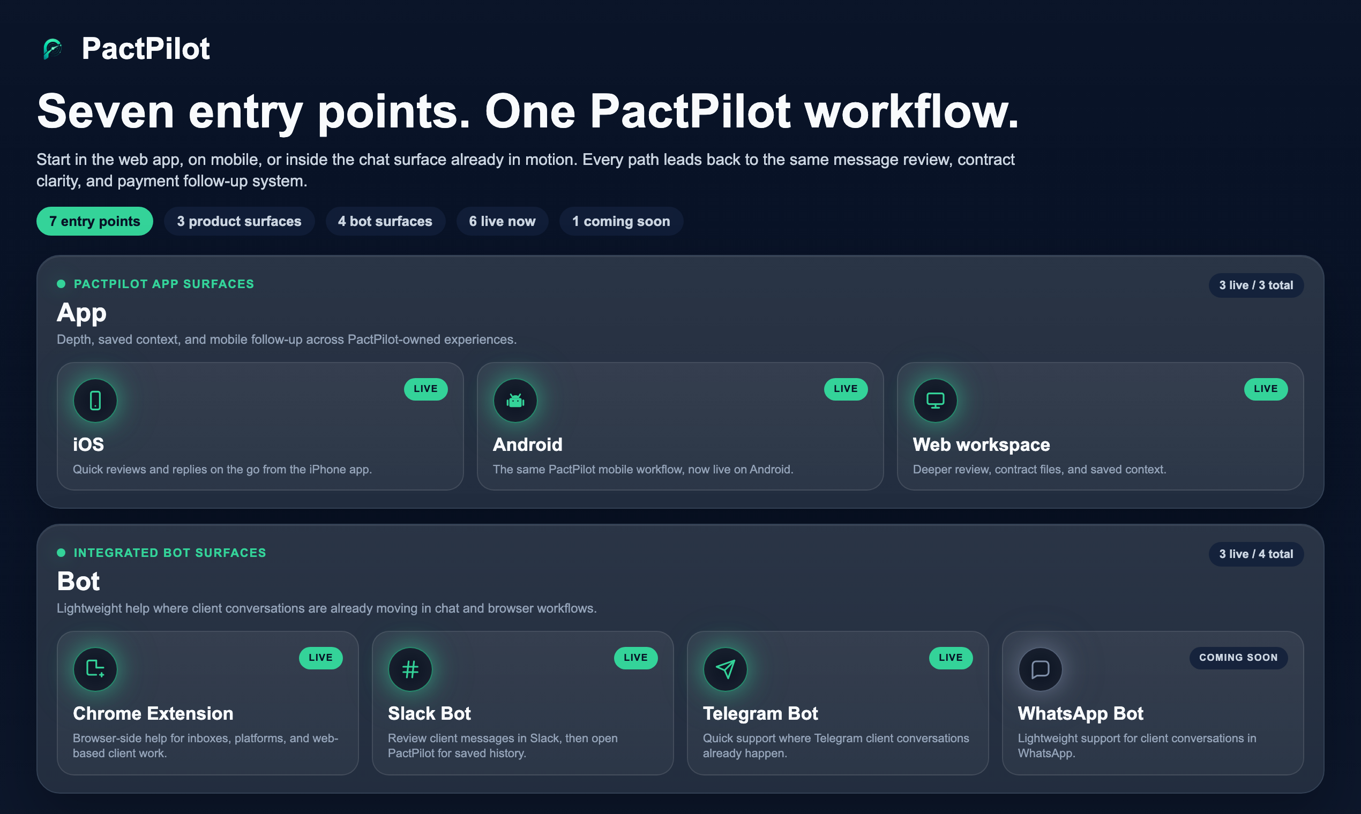This screenshot has width=1361, height=814.
Task: Open the Slack Bot card title
Action: (x=429, y=713)
